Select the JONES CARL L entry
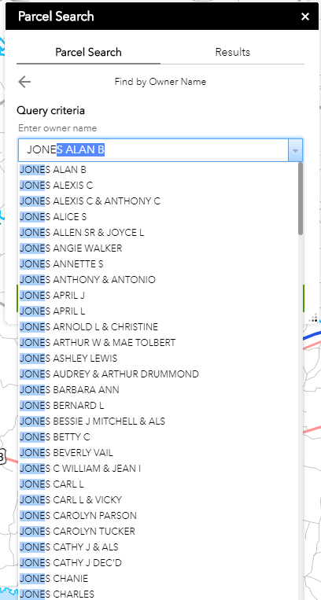 [158, 484]
